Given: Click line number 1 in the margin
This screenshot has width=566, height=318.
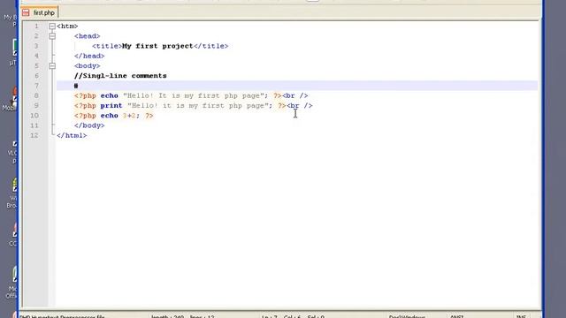Looking at the screenshot, I should (36, 26).
